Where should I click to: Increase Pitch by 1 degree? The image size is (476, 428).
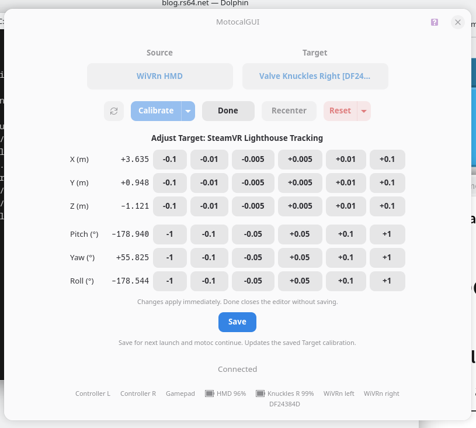[x=387, y=234]
